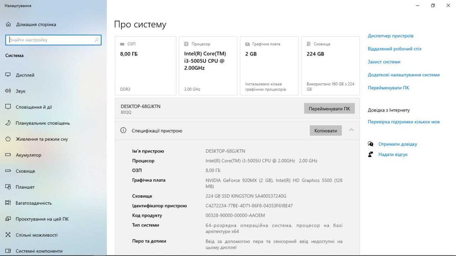Click Надати відгук link text
This screenshot has width=456, height=256.
pos(393,154)
